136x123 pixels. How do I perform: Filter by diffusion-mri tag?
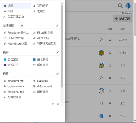click(x=43, y=86)
